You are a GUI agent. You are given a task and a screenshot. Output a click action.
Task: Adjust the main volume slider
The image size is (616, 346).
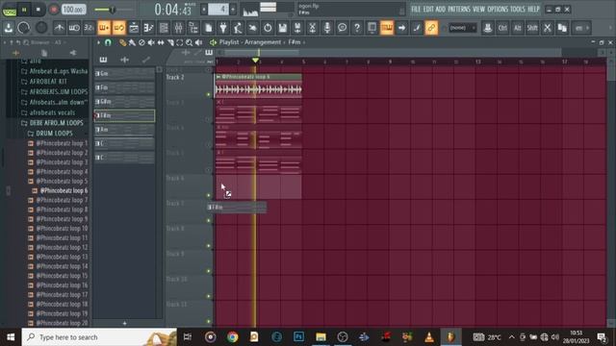113,10
